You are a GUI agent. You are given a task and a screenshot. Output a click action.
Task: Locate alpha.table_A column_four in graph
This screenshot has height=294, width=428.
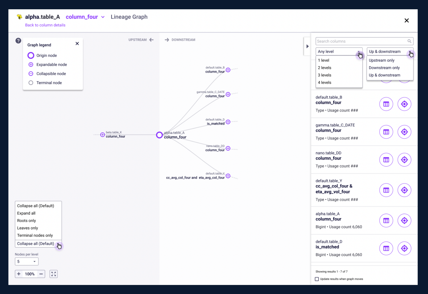[x=405, y=221]
